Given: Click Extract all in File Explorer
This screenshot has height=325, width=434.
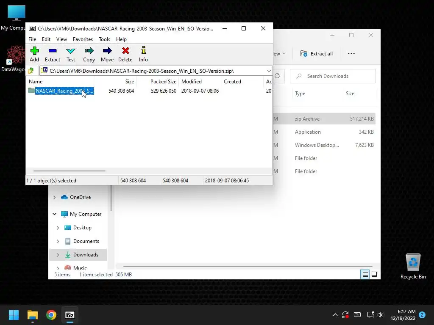Looking at the screenshot, I should (x=317, y=54).
